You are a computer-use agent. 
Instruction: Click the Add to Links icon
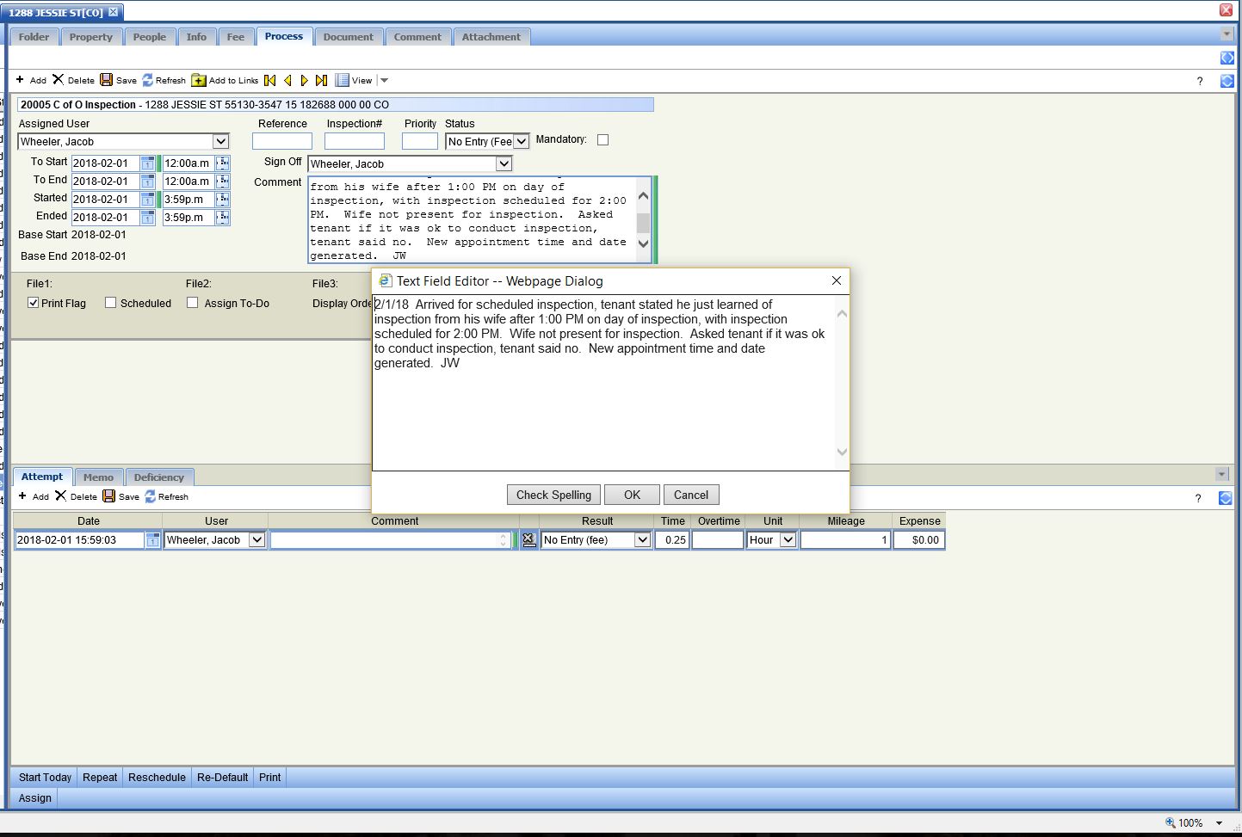199,80
